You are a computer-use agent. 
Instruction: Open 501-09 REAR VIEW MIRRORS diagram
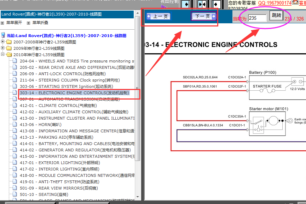[59, 188]
